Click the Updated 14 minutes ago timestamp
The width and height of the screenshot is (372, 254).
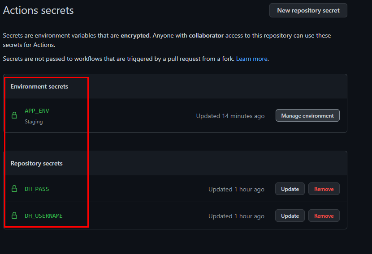[230, 116]
